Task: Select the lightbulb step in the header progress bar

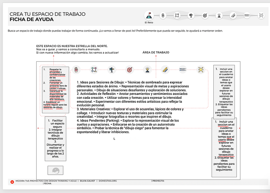Action: (x=219, y=16)
